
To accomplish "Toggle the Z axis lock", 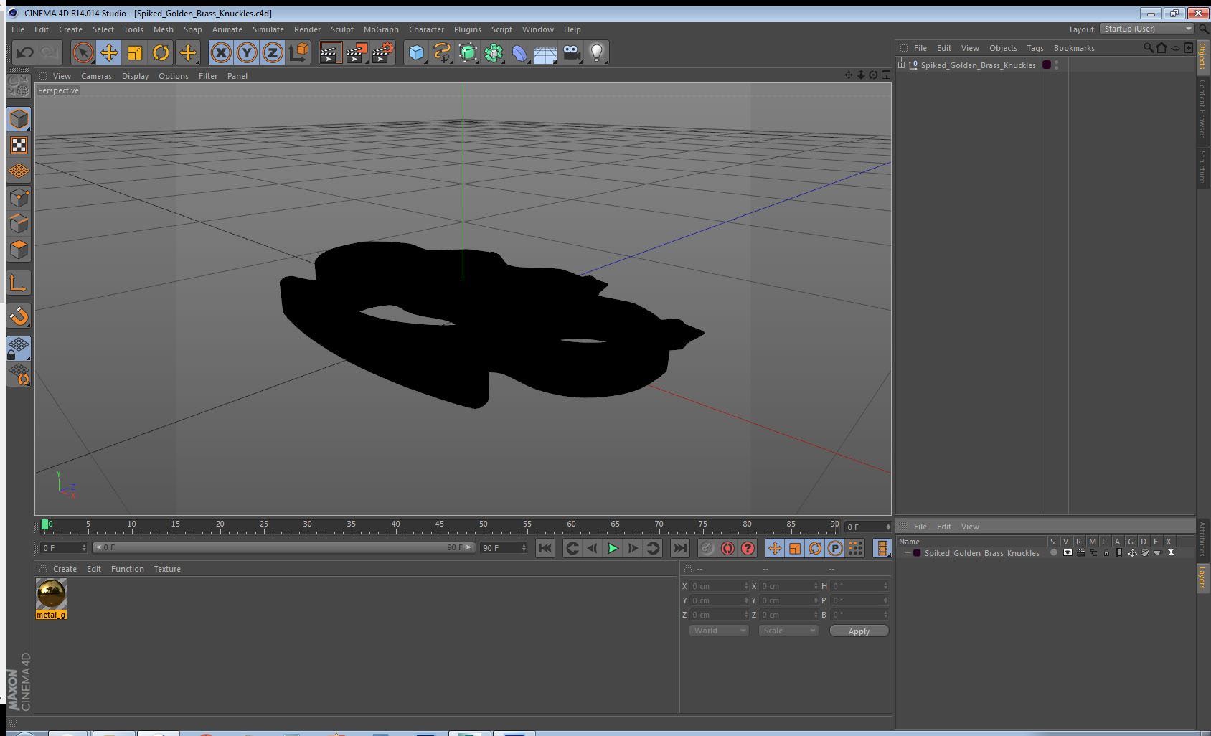I will [273, 52].
